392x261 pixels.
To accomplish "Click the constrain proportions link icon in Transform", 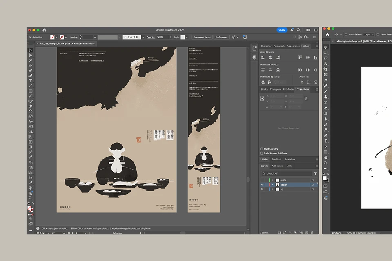I will coord(306,98).
